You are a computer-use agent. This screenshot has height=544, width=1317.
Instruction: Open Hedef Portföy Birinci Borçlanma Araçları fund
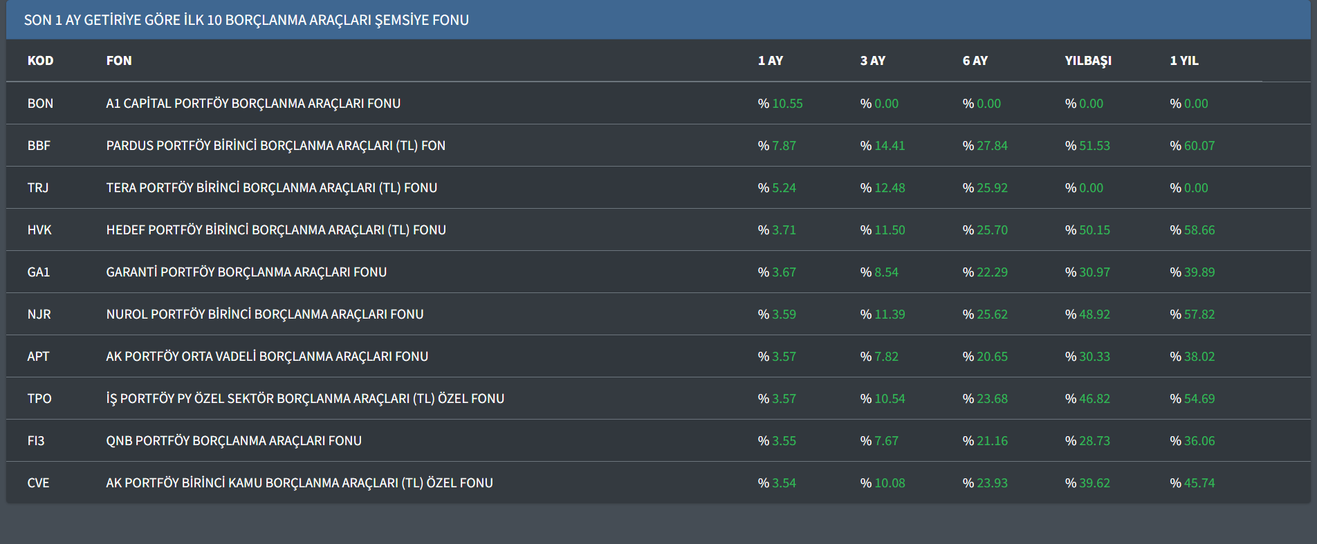click(275, 230)
